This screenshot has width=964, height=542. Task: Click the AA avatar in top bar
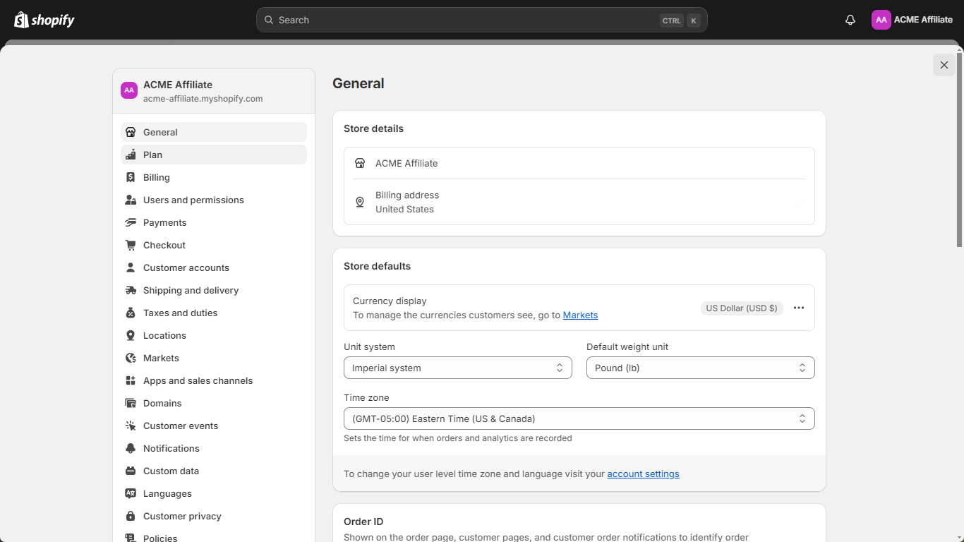click(881, 20)
